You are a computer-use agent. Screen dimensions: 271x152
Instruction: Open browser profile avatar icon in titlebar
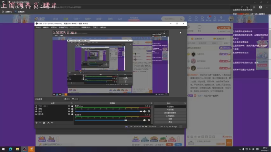pos(260,7)
